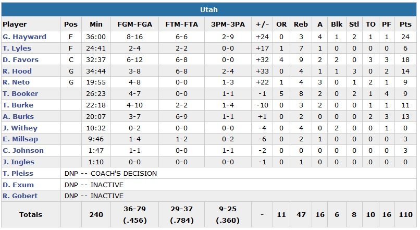Open G. Hayward player link
Viewport: 420px width, 230px height.
pos(24,37)
